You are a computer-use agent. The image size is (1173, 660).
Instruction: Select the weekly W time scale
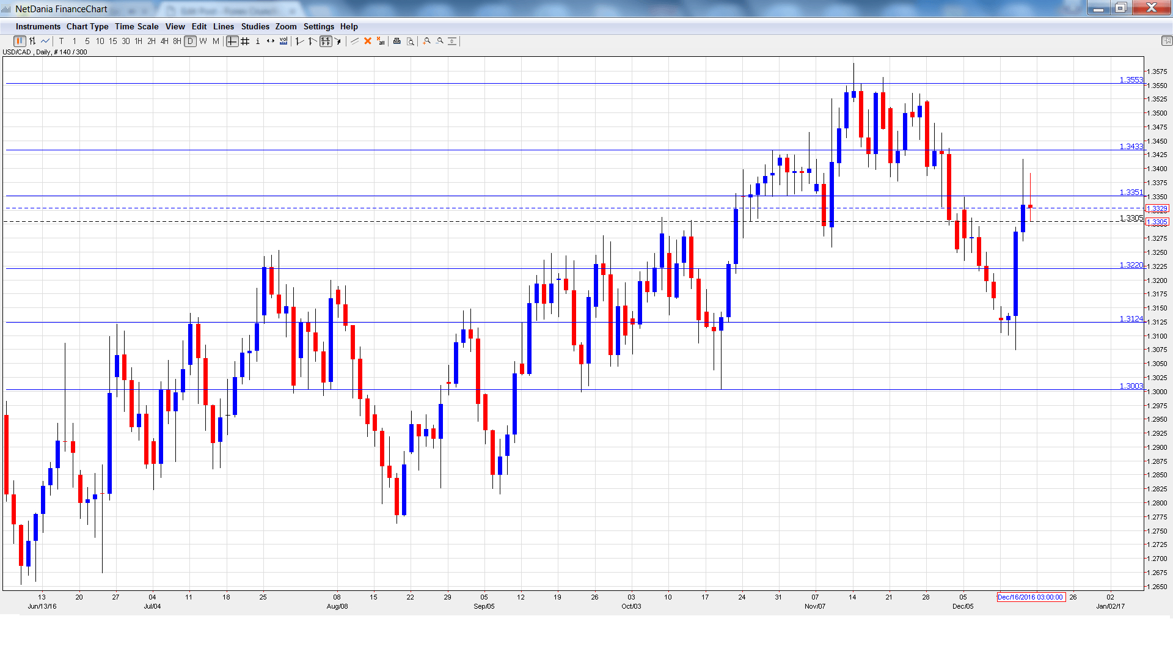coord(203,41)
